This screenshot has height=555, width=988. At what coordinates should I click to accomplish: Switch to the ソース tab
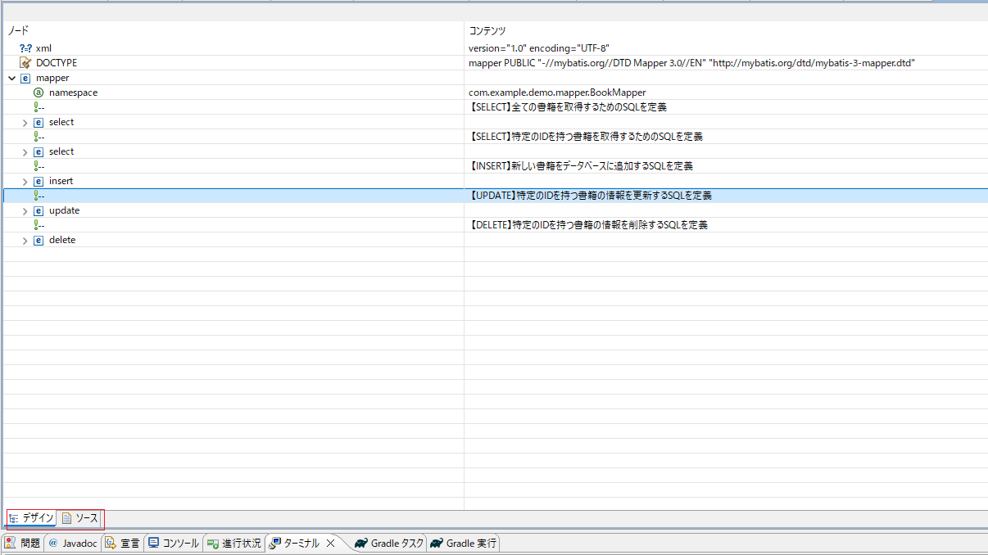point(80,518)
